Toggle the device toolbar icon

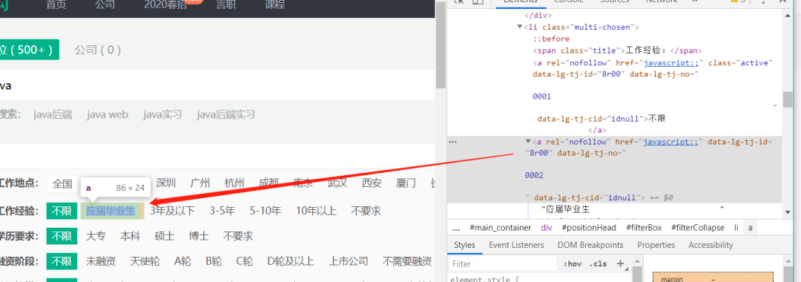pyautogui.click(x=477, y=1)
